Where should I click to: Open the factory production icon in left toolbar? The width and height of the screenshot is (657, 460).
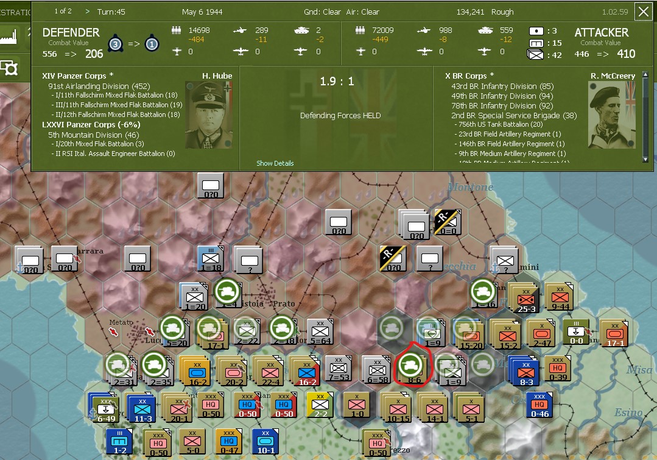(9, 36)
